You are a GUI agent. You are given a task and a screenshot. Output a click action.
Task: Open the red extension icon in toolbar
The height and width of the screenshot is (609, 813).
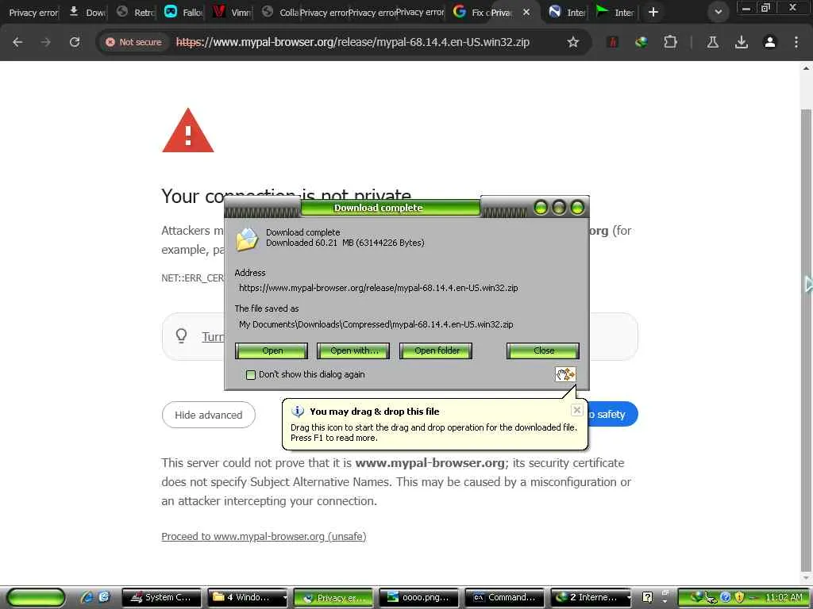tap(612, 42)
